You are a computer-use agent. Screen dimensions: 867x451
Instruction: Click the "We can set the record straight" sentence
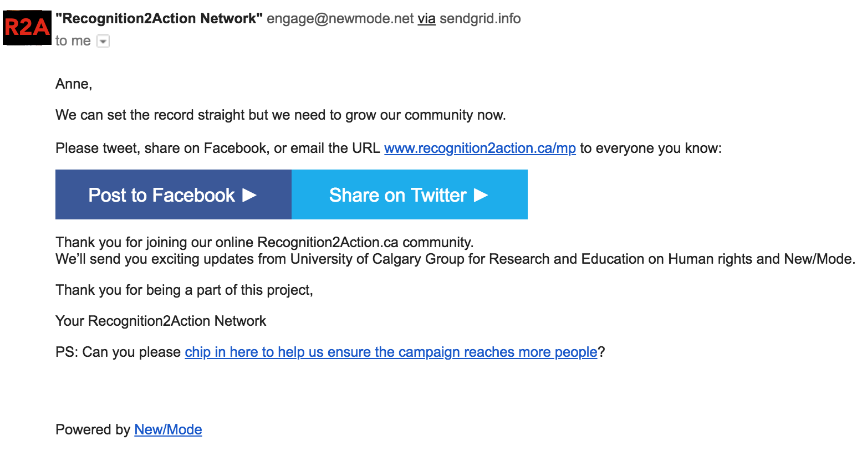pos(280,115)
